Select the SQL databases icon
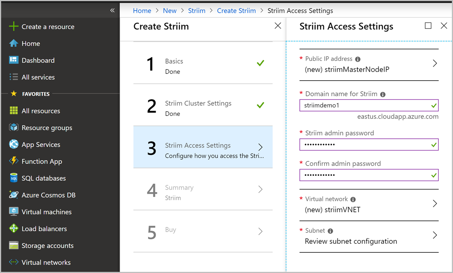Image resolution: width=453 pixels, height=273 pixels. [x=14, y=178]
